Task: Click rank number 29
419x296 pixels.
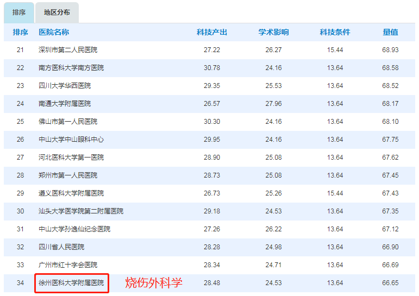Action: click(x=20, y=193)
